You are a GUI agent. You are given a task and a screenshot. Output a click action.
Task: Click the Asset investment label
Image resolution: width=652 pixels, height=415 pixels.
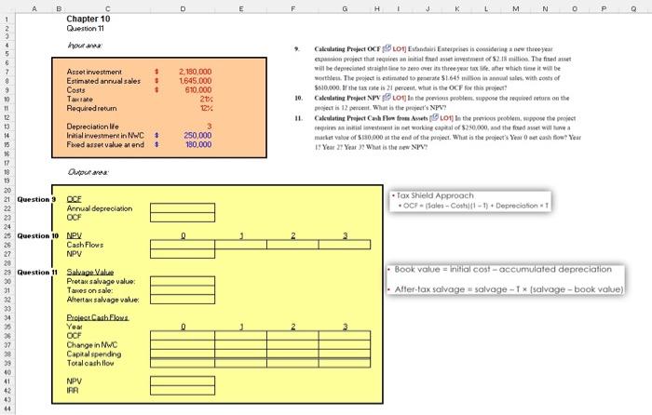tap(94, 72)
